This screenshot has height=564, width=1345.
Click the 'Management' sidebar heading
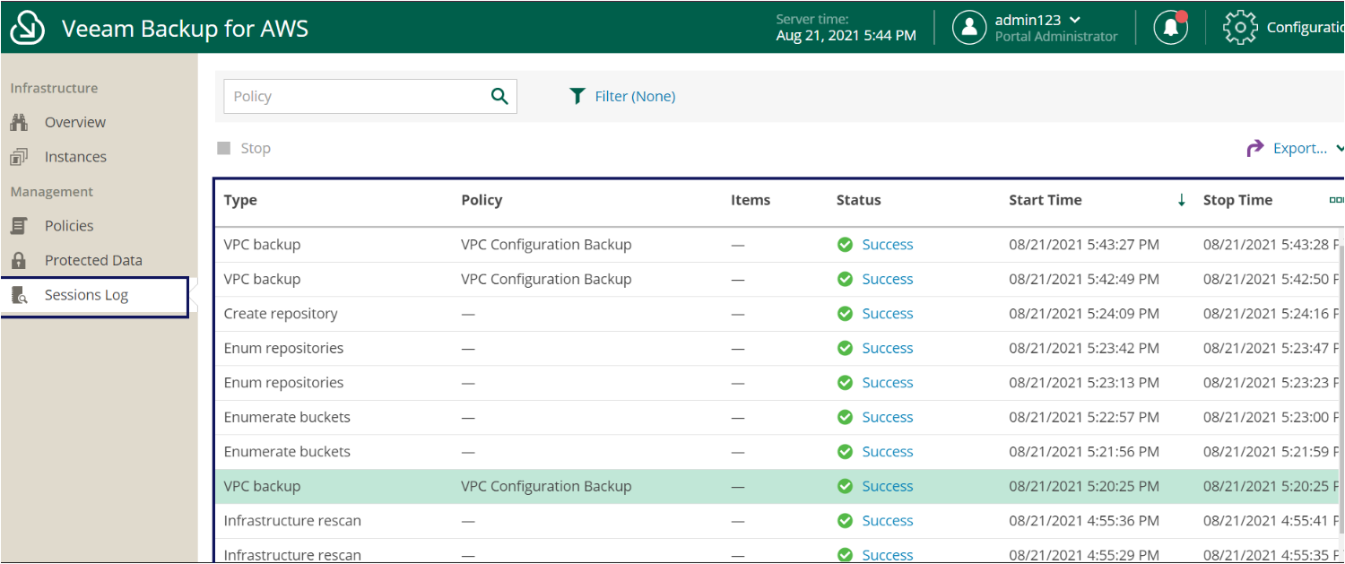[52, 192]
